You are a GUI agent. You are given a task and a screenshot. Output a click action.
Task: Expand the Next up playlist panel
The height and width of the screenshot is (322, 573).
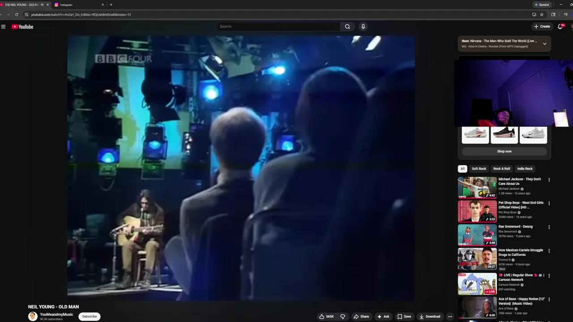pyautogui.click(x=544, y=43)
